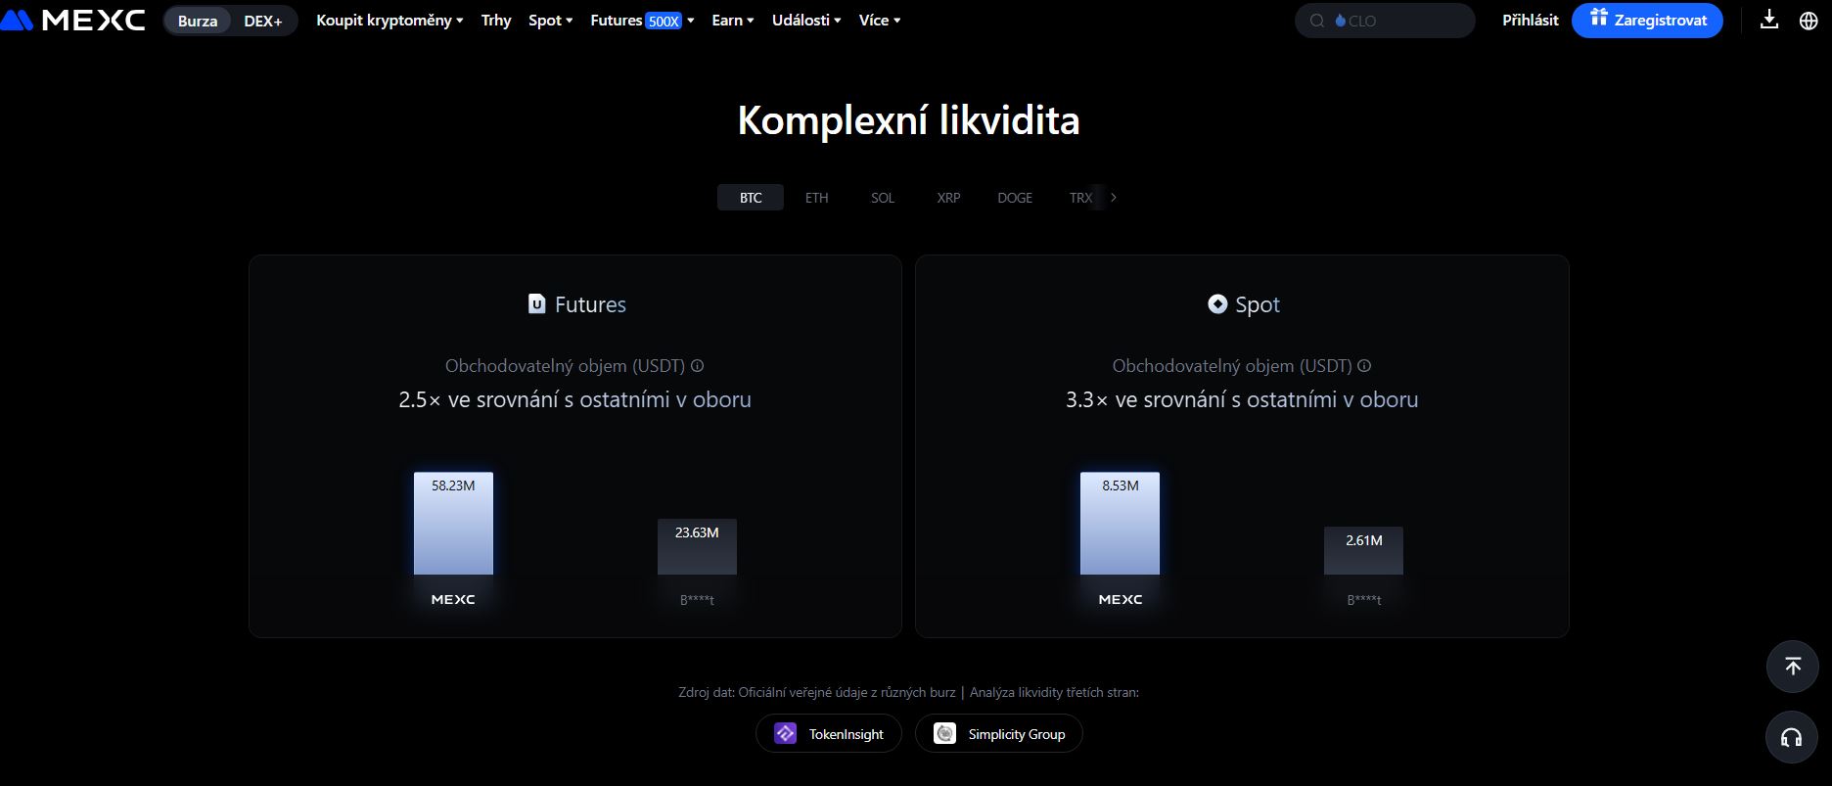This screenshot has width=1832, height=786.
Task: Click the Přihlásit login link
Action: point(1531,20)
